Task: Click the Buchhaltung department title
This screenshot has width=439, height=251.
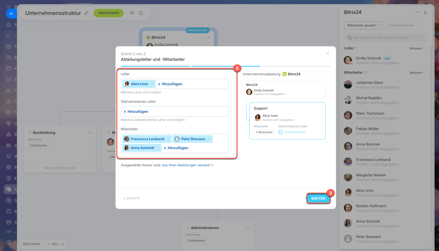Action: 44,132
